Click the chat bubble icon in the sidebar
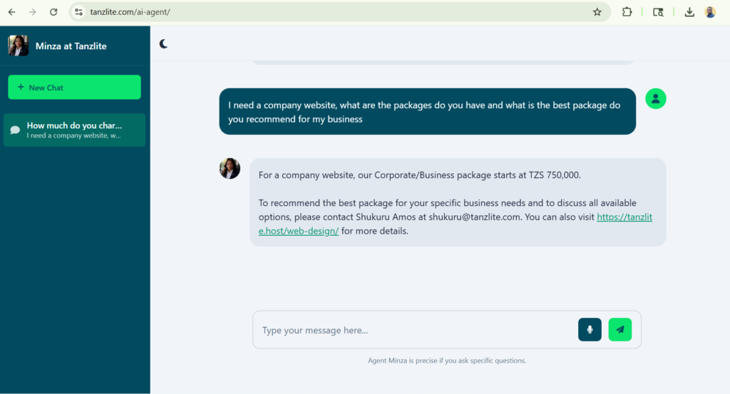The width and height of the screenshot is (730, 394). point(15,130)
